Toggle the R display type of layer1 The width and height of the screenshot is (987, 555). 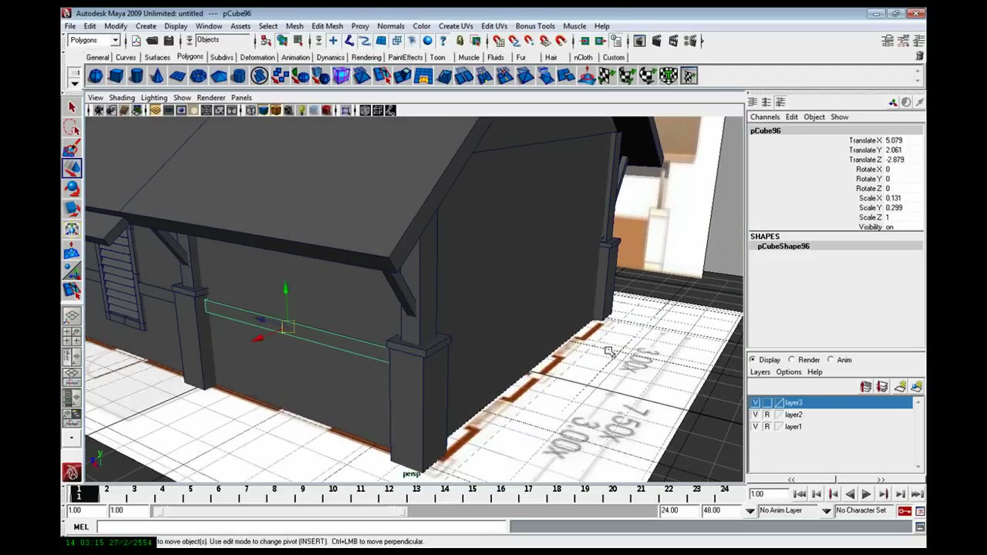[x=766, y=426]
